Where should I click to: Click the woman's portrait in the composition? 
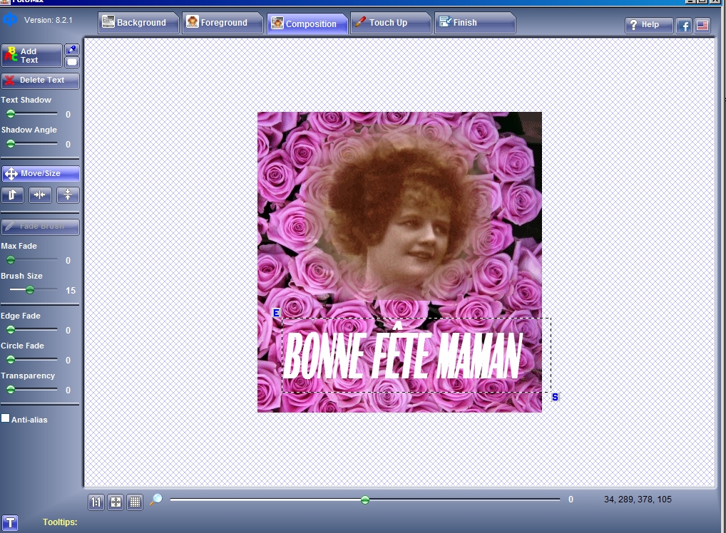point(399,213)
